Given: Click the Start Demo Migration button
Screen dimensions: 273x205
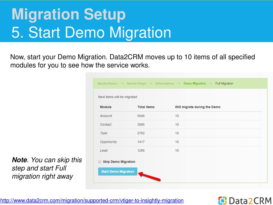Looking at the screenshot, I should tap(118, 172).
